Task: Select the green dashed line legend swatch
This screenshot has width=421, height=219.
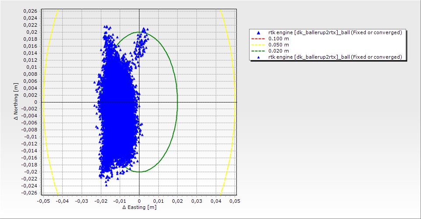Action: coord(258,51)
